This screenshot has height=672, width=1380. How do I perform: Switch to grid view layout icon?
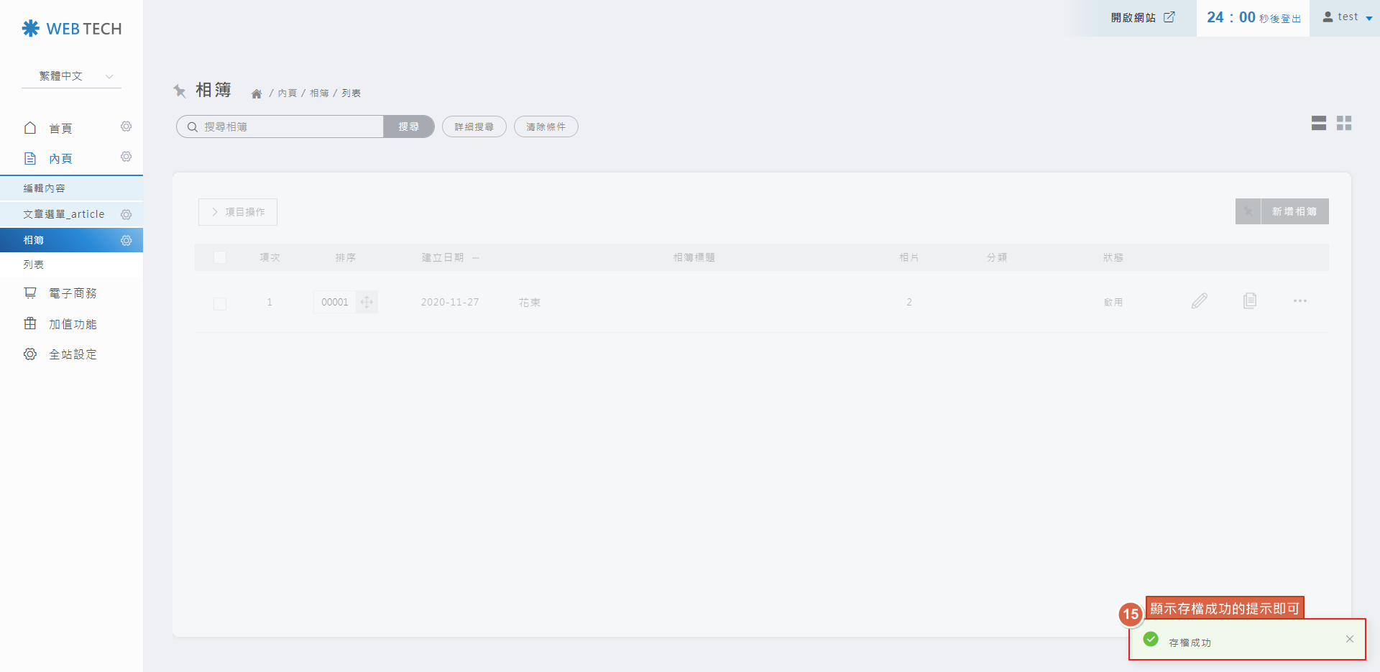tap(1344, 123)
